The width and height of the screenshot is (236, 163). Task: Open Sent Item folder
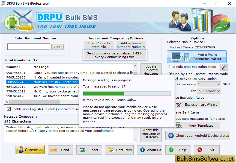(119, 150)
